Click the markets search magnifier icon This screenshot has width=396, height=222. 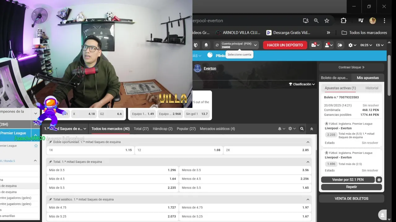point(302,129)
